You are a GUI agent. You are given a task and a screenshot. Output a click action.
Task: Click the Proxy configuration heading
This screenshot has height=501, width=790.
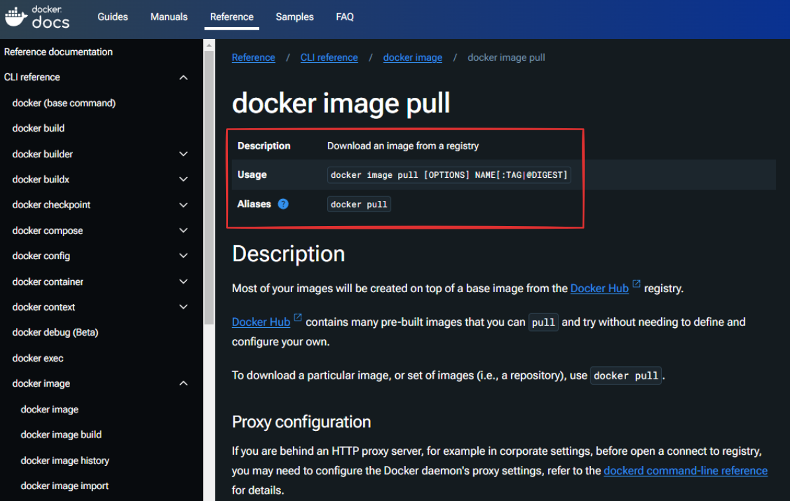[301, 422]
